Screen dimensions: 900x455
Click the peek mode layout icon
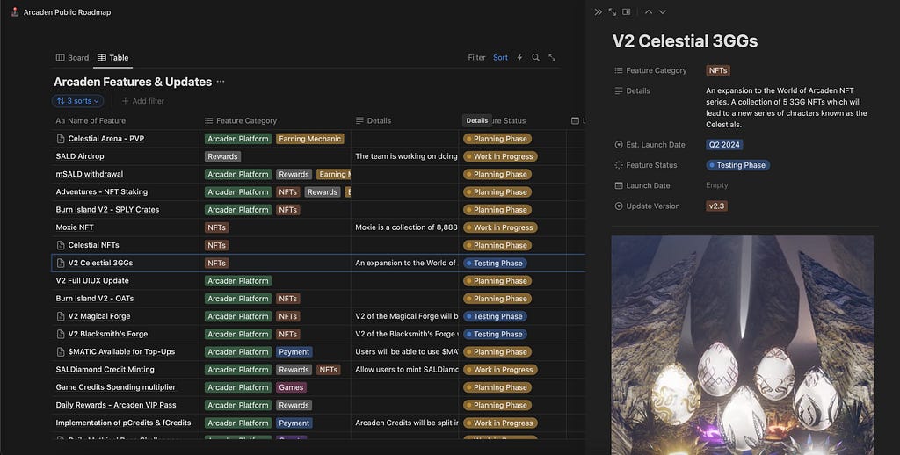626,12
